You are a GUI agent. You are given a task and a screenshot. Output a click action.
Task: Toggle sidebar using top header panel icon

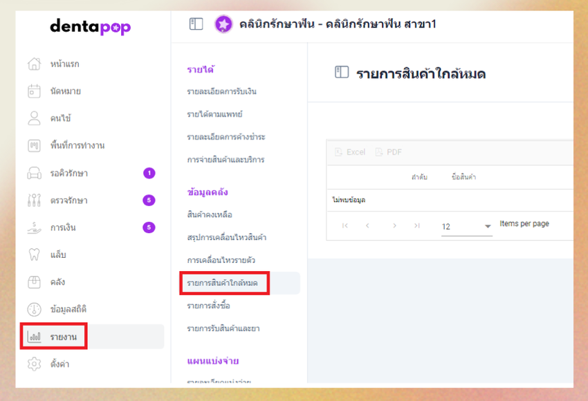(x=196, y=24)
